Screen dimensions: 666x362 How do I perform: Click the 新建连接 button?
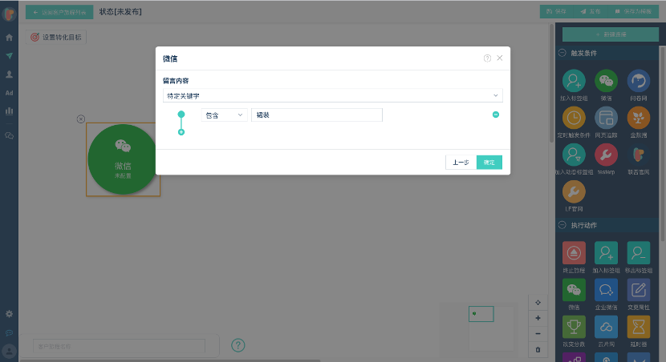(x=611, y=34)
